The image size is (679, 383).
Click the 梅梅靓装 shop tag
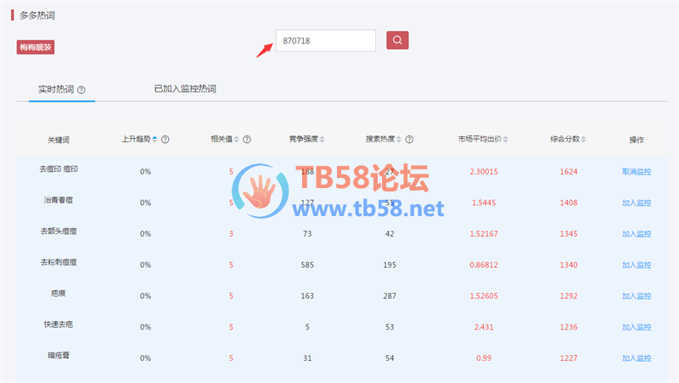(x=36, y=47)
